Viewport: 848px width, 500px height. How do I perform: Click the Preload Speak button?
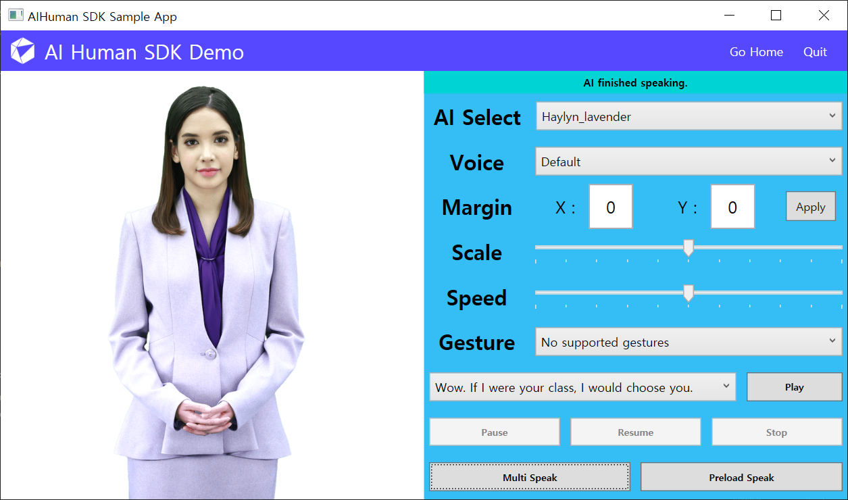[741, 477]
